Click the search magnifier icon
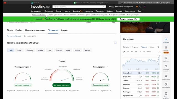 pyautogui.click(x=105, y=7)
